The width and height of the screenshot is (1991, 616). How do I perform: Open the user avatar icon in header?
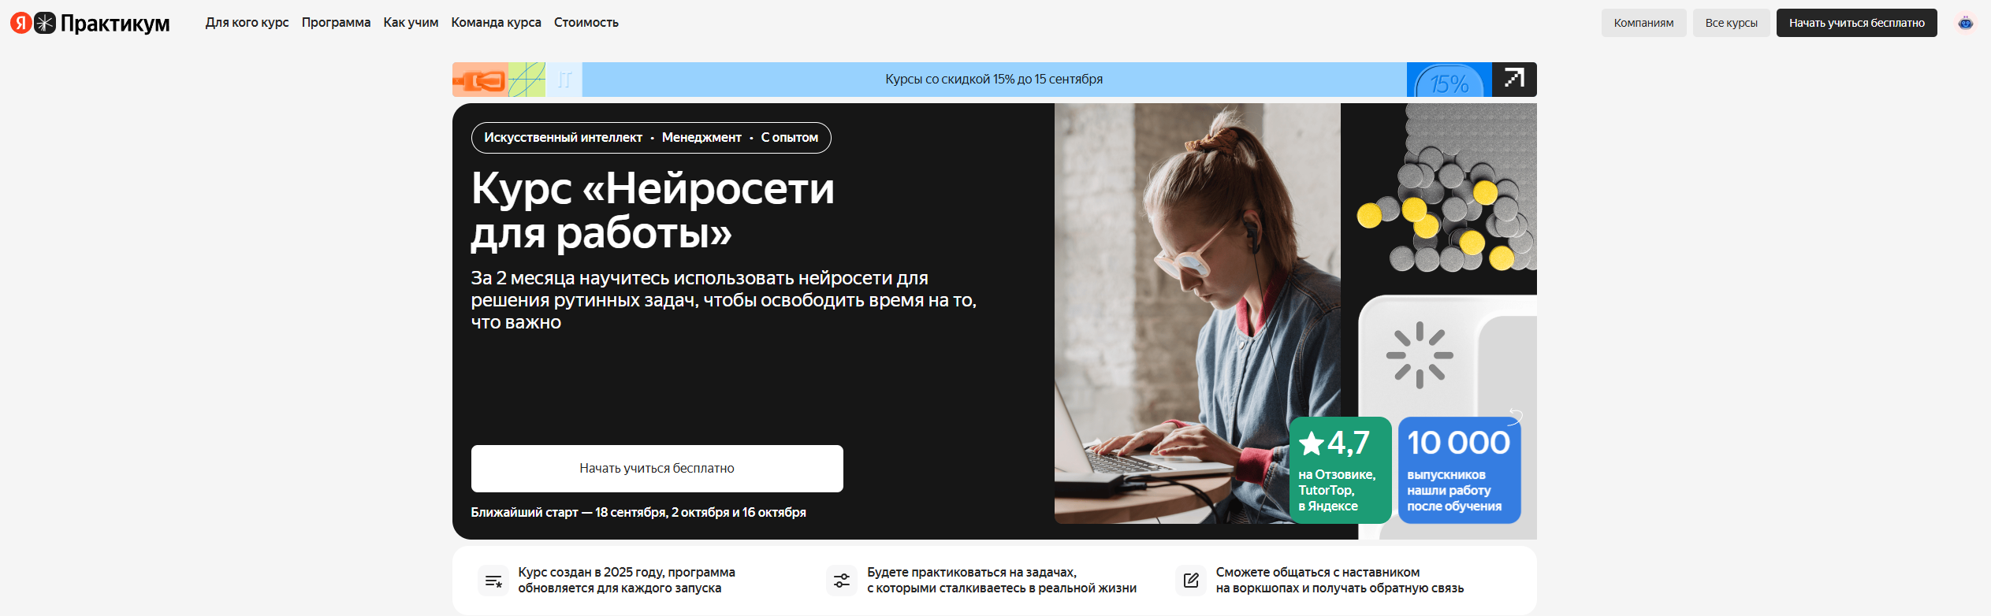[1966, 23]
